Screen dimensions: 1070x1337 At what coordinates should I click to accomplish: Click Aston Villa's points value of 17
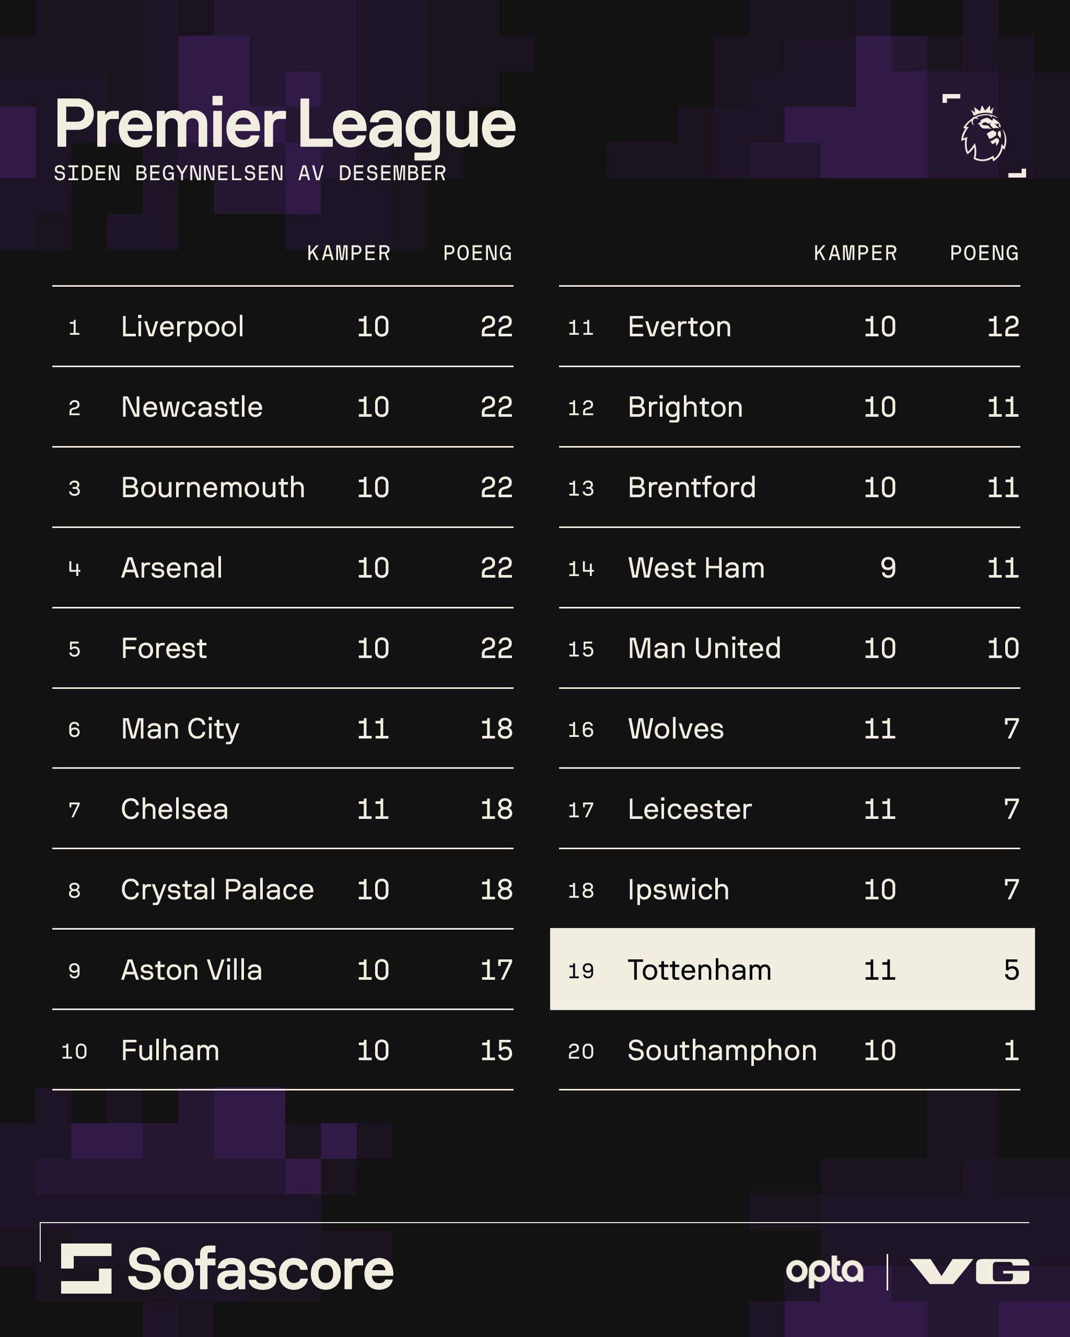click(x=496, y=970)
